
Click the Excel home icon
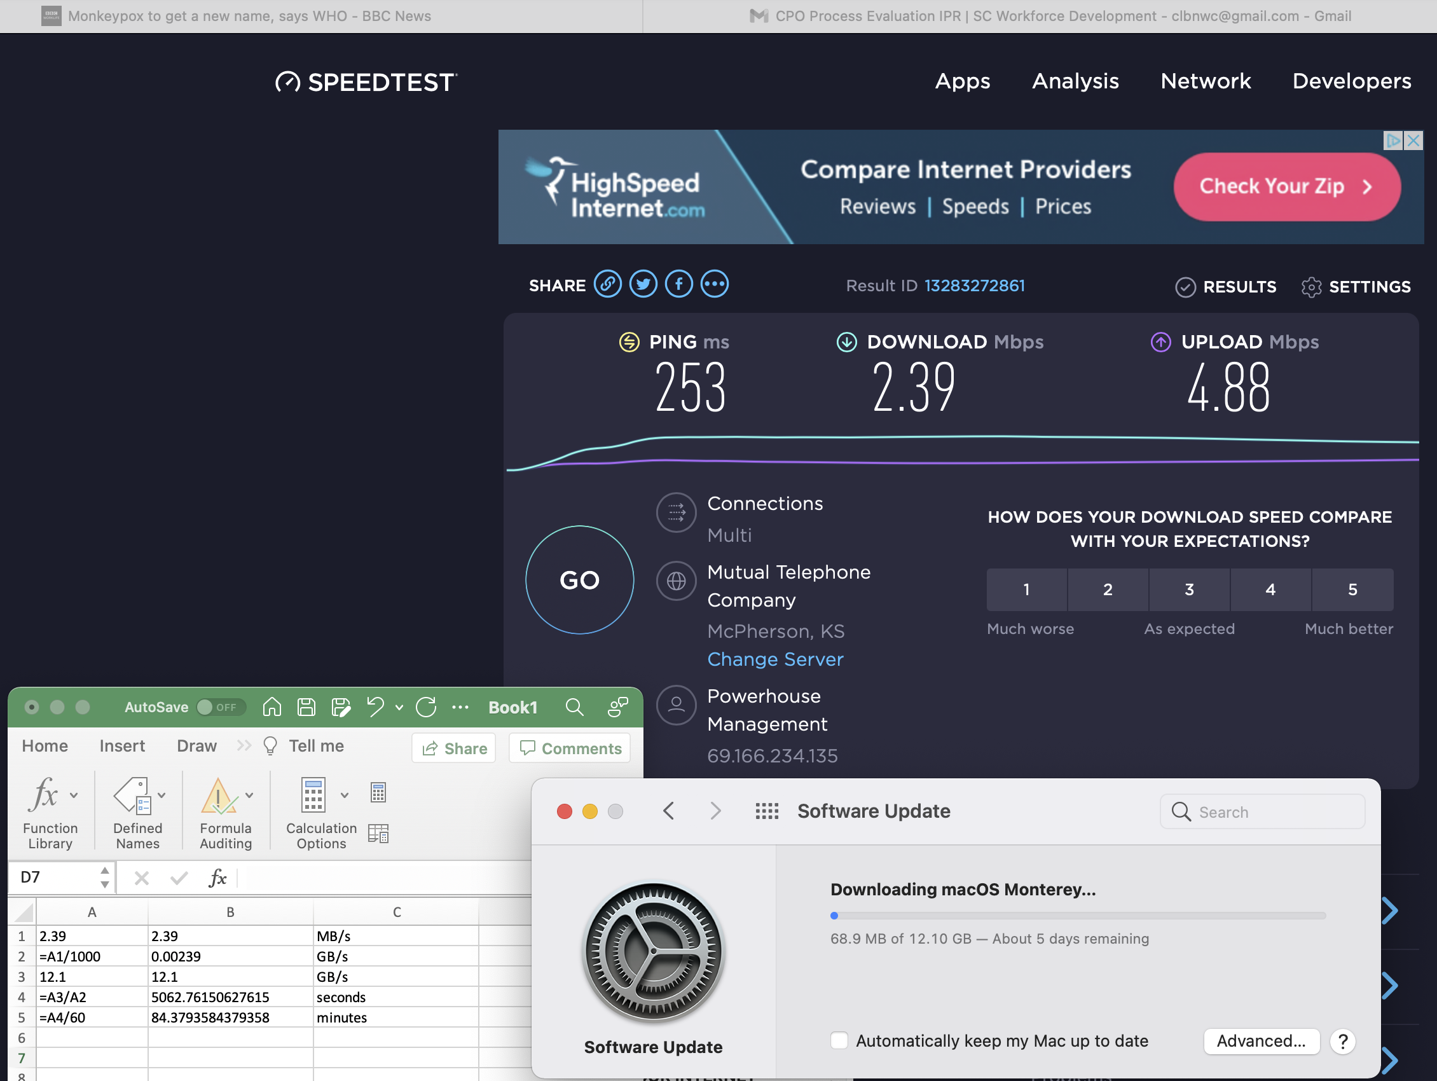tap(272, 707)
